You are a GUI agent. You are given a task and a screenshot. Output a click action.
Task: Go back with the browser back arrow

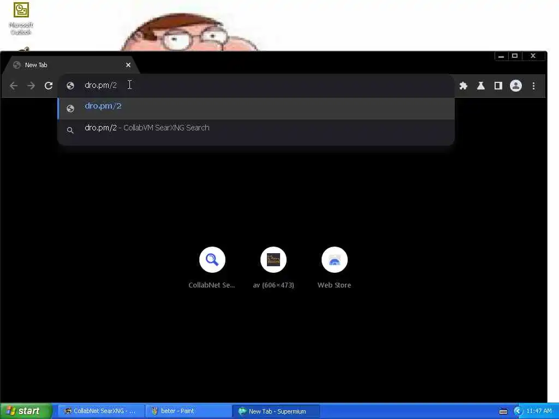click(14, 86)
